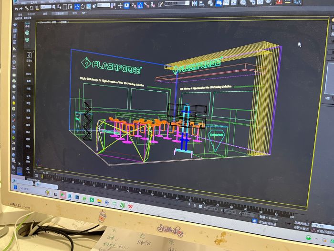Open 笔刷设置 ribbon panel
Viewport: 334px width, 251px height.
click(28, 18)
